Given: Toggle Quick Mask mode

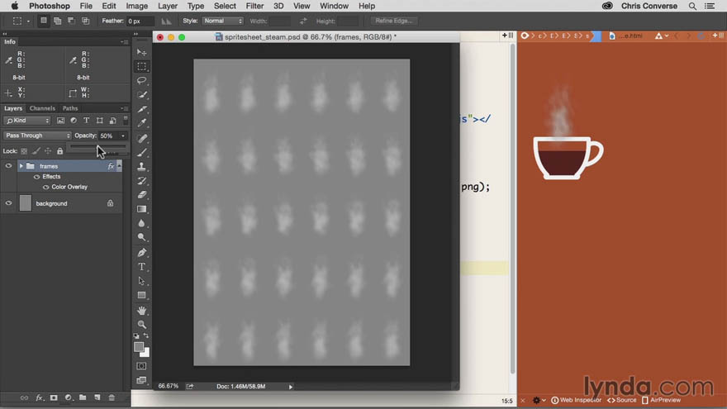Looking at the screenshot, I should [x=141, y=366].
